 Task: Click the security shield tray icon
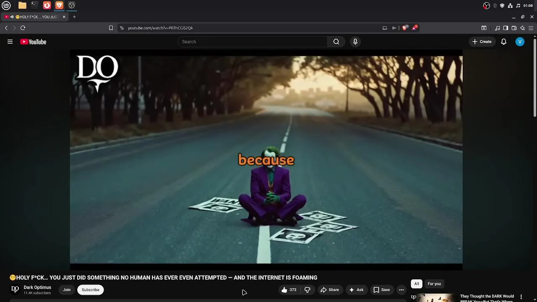point(502,5)
